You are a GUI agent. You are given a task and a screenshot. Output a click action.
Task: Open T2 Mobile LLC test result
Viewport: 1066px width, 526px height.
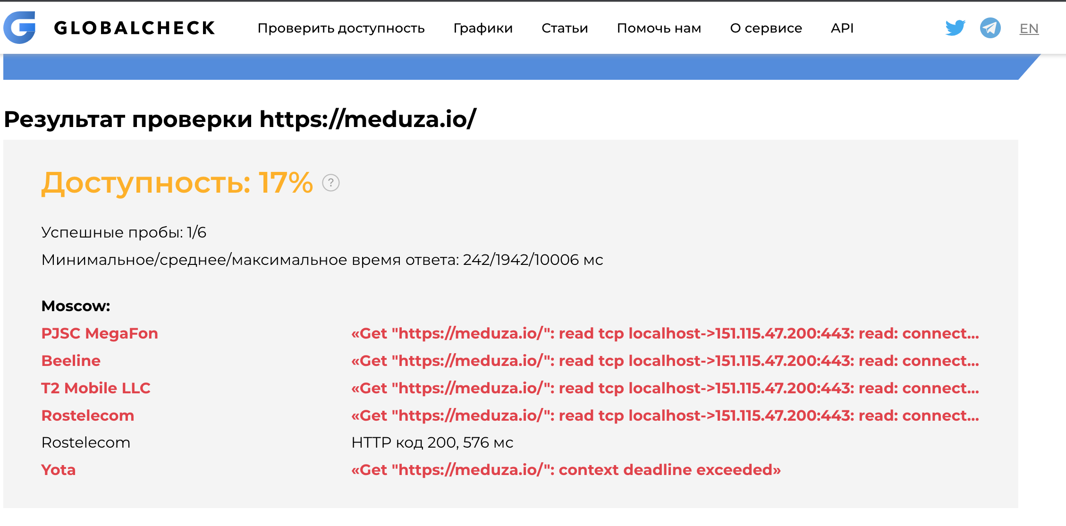pos(96,388)
